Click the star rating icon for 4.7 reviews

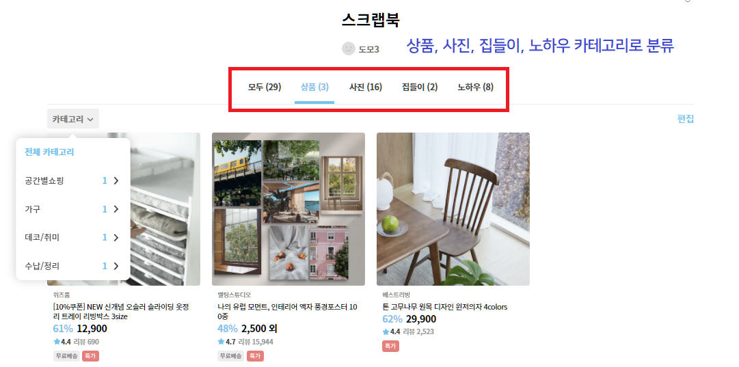tap(221, 342)
